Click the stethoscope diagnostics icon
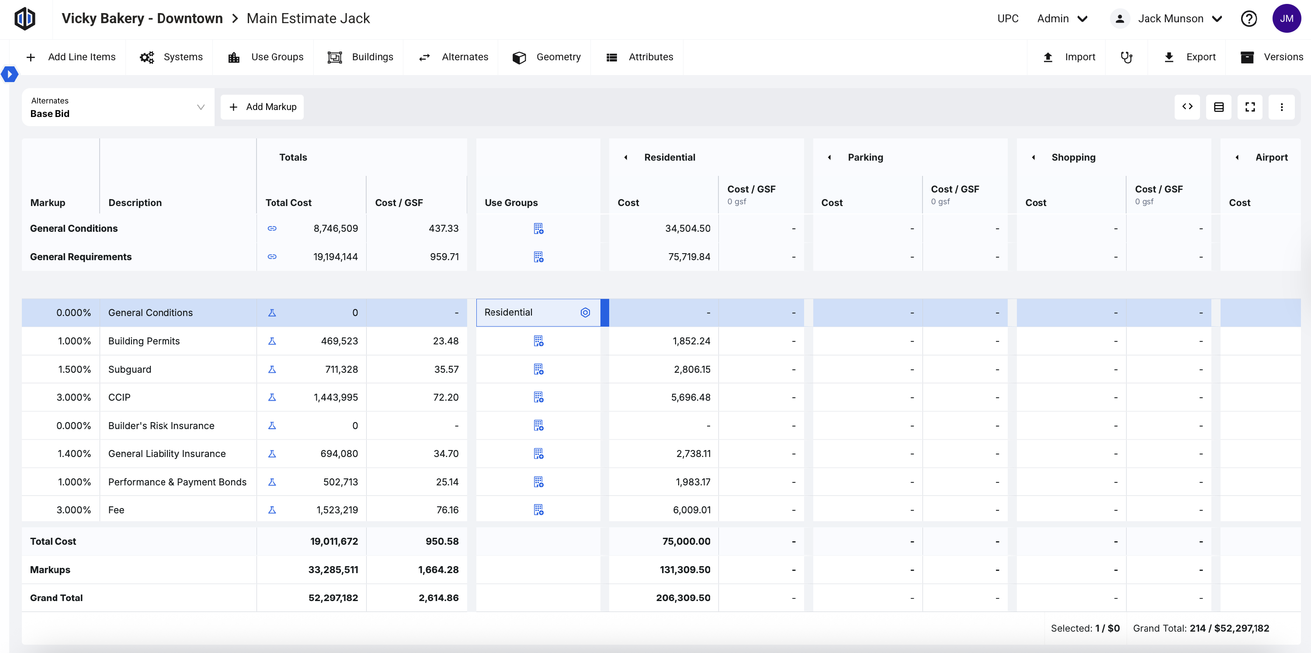 click(1126, 57)
